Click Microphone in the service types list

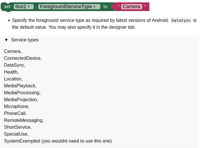[x=17, y=107]
